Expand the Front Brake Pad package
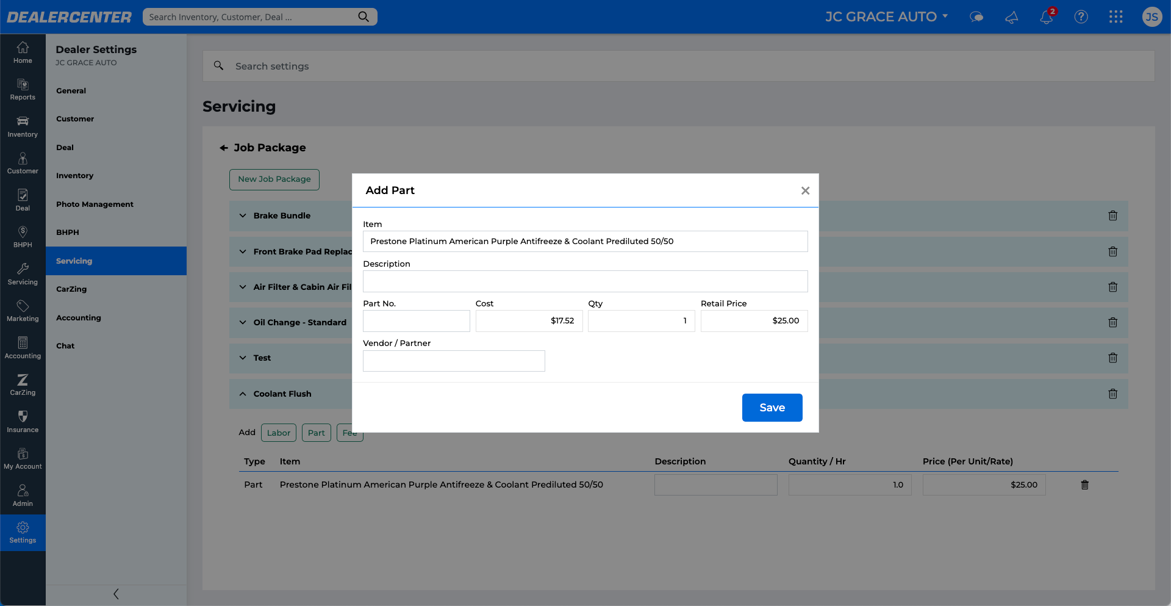 (243, 251)
